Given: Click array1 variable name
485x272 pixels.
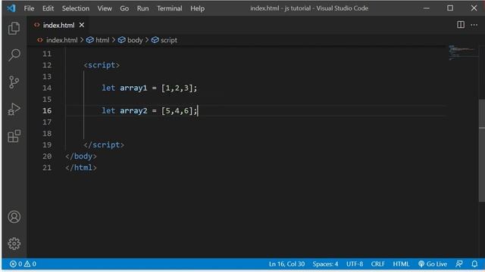Looking at the screenshot, I should click(x=133, y=88).
